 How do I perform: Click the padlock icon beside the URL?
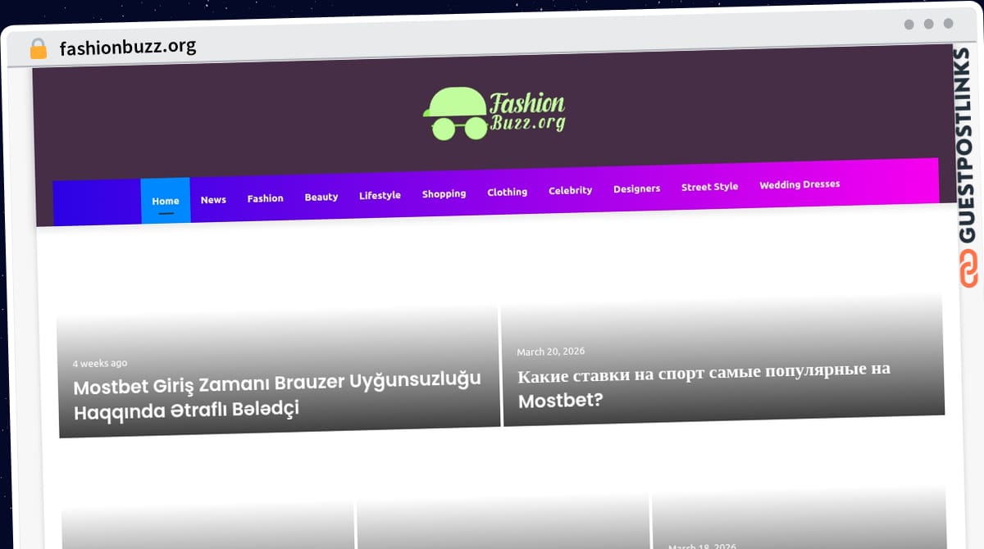[x=39, y=48]
